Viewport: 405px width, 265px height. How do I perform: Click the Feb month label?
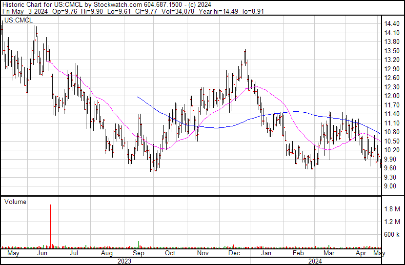pos(298,253)
